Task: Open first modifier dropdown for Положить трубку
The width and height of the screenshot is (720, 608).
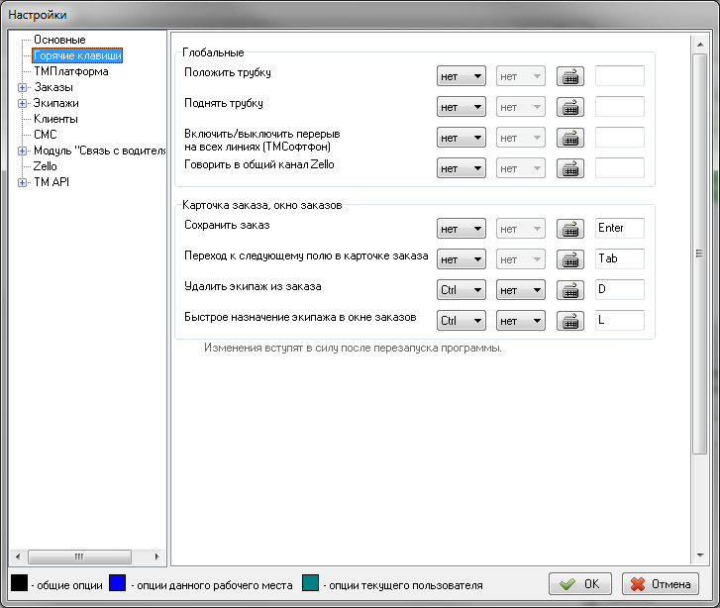Action: 461,76
